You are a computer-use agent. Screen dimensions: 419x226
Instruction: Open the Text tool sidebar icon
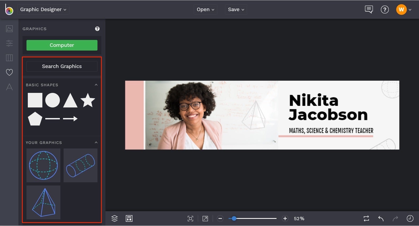coord(9,87)
